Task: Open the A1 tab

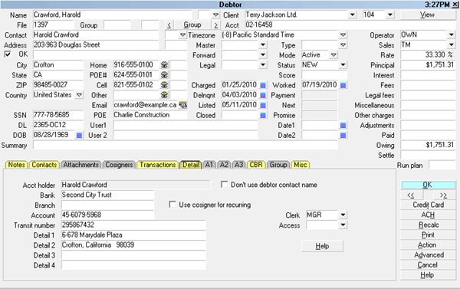Action: [209, 165]
